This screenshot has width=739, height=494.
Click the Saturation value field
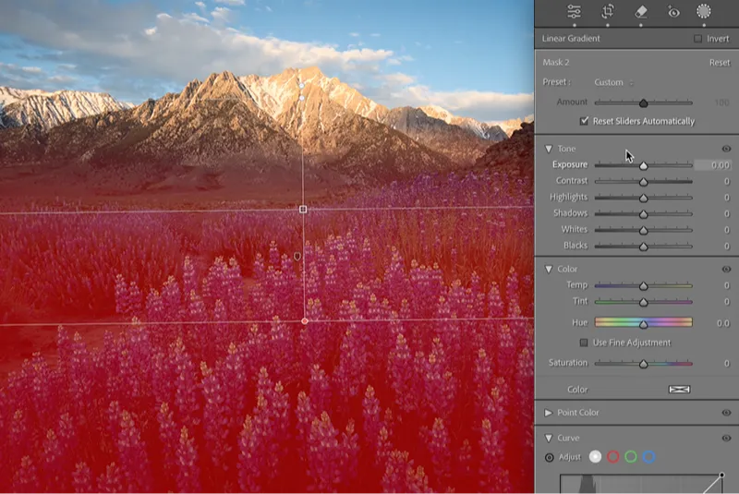pos(726,363)
